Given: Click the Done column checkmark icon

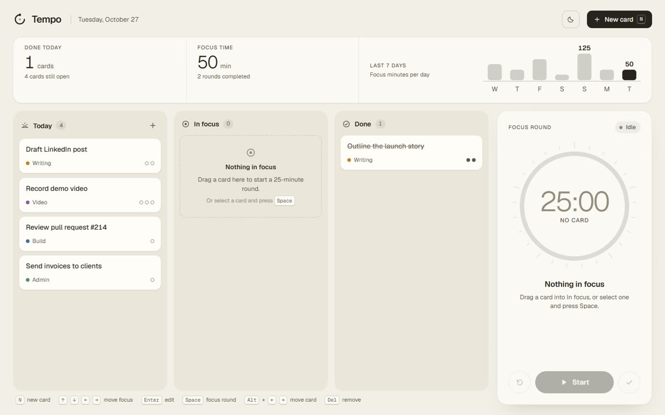Looking at the screenshot, I should pos(346,124).
